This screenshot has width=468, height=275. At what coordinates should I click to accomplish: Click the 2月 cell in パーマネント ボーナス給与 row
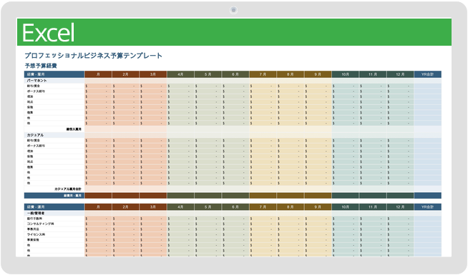pyautogui.click(x=125, y=91)
